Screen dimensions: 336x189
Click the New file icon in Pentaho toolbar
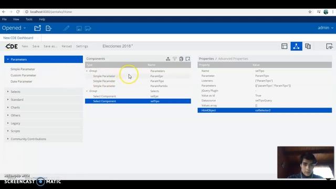(x=48, y=28)
